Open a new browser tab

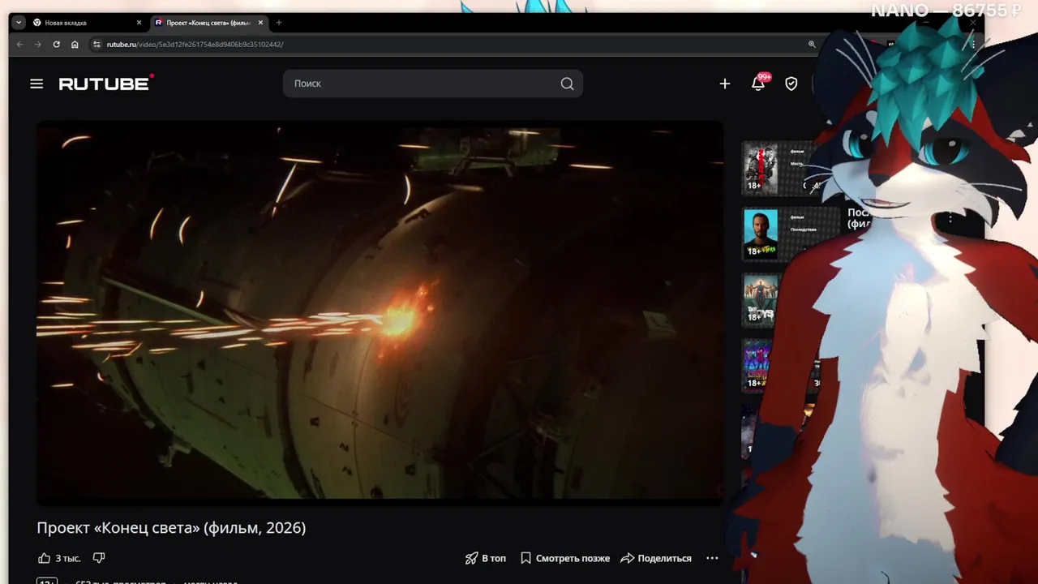279,23
